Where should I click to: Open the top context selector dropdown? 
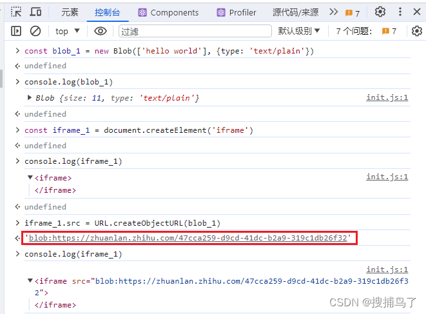click(x=68, y=31)
